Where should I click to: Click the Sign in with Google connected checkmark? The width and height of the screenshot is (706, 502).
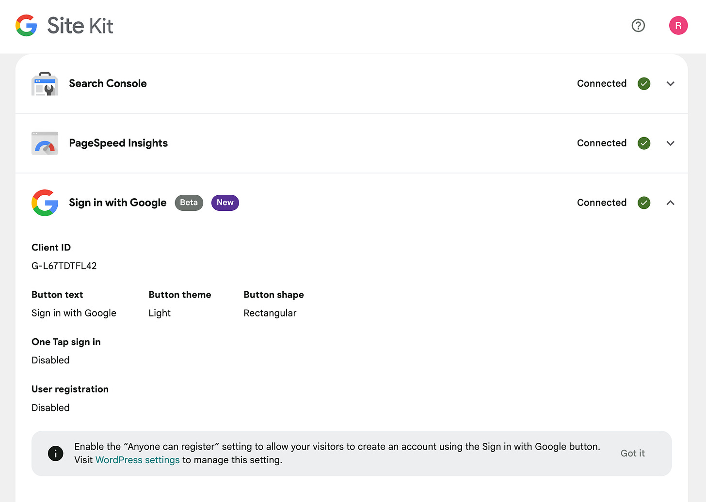point(643,203)
